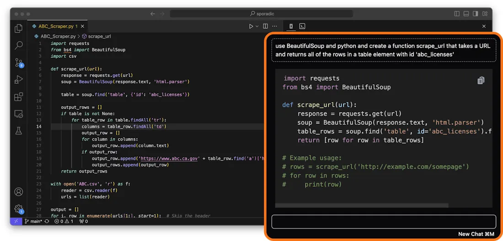Open the Accounts menu icon

point(19,192)
